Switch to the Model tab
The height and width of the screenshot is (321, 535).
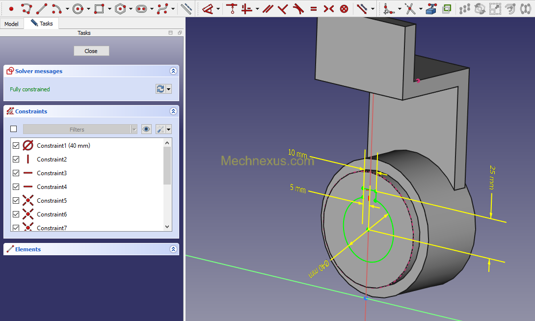click(x=12, y=24)
